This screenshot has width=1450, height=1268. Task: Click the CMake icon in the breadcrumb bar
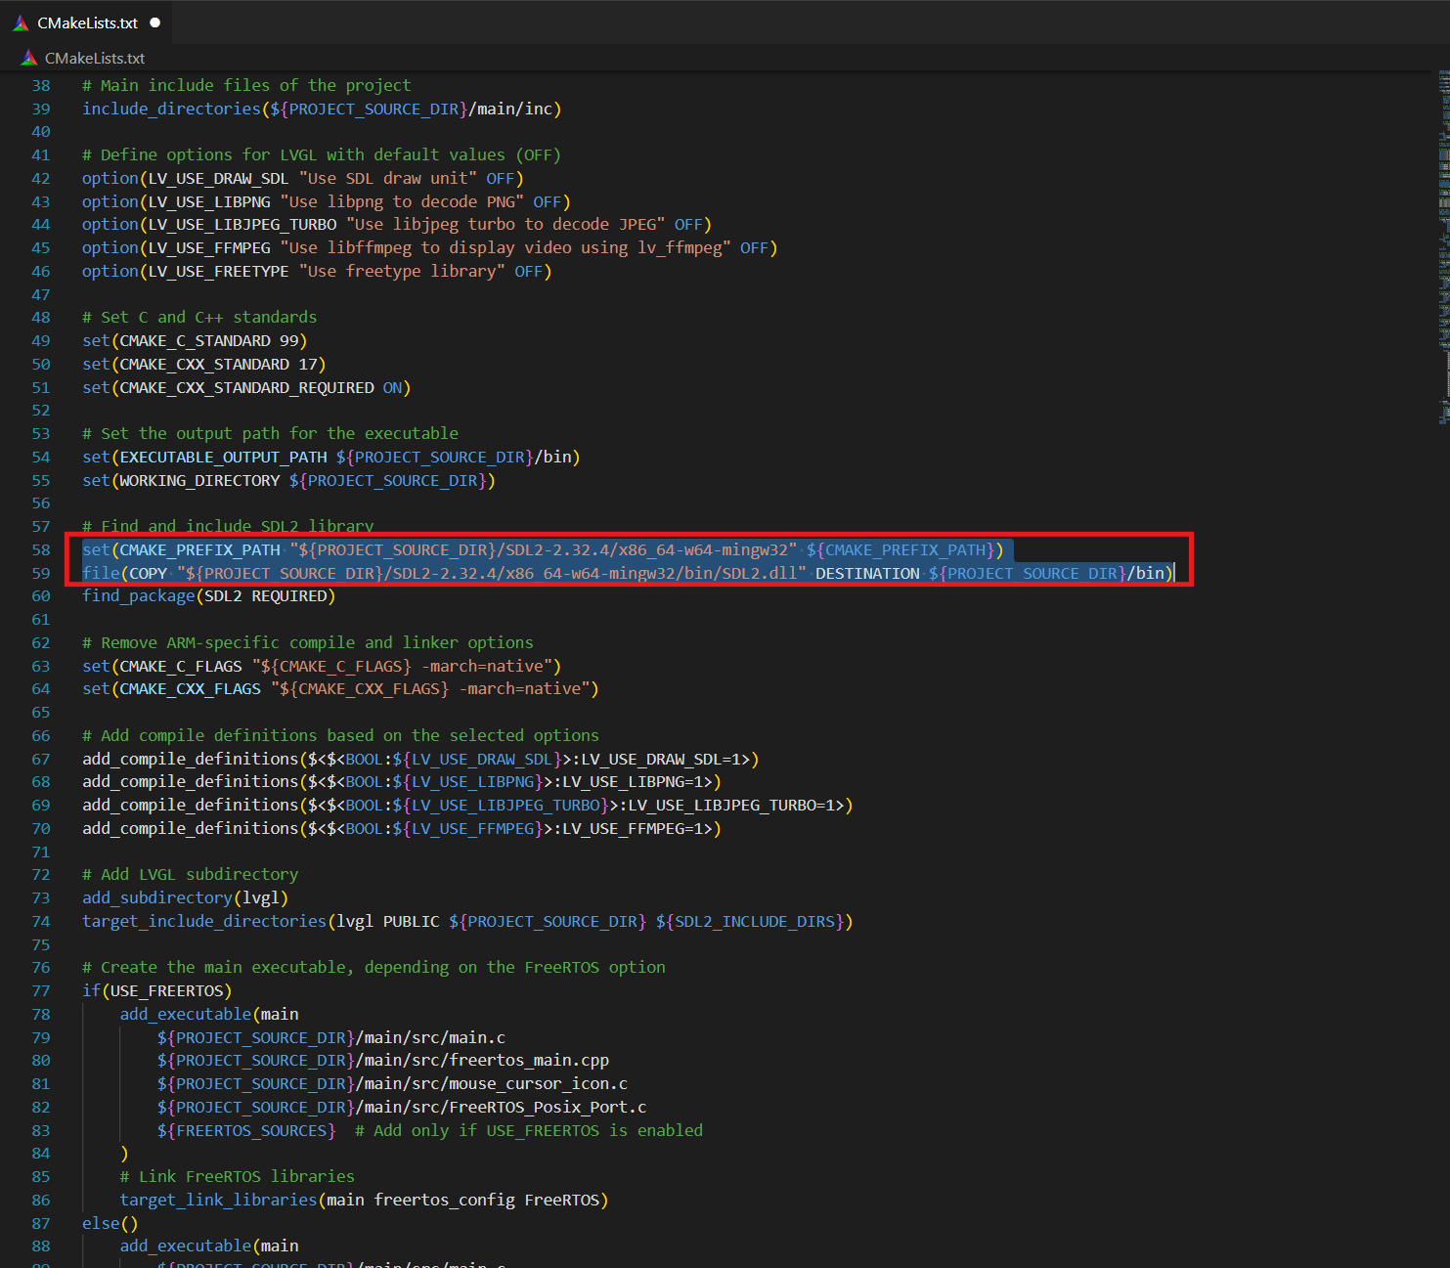coord(29,58)
